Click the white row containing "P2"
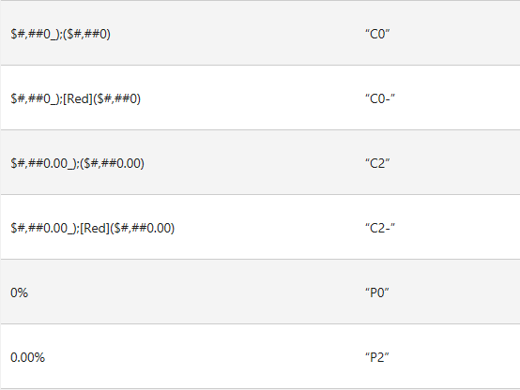The height and width of the screenshot is (390, 520). coord(260,356)
